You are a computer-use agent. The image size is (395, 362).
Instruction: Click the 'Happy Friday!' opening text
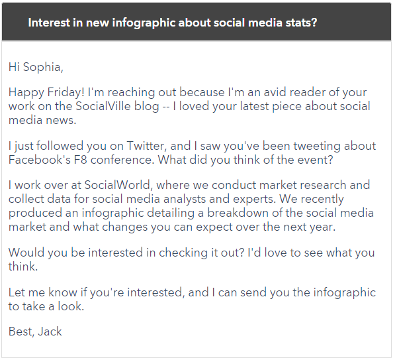pyautogui.click(x=46, y=92)
